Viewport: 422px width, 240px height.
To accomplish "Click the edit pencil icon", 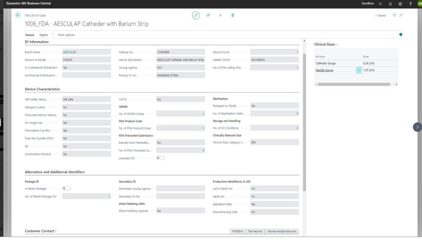I will (x=196, y=16).
